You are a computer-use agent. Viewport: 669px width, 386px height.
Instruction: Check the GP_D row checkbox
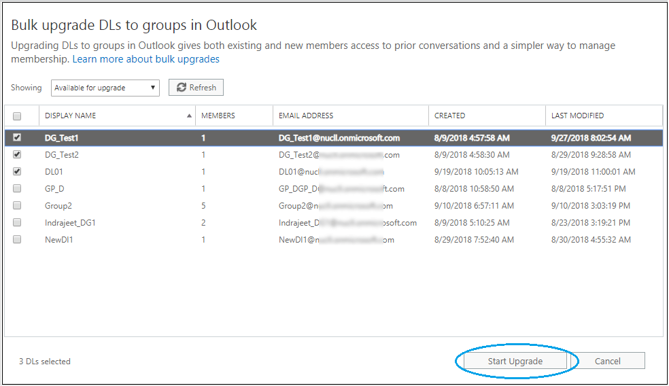(17, 188)
